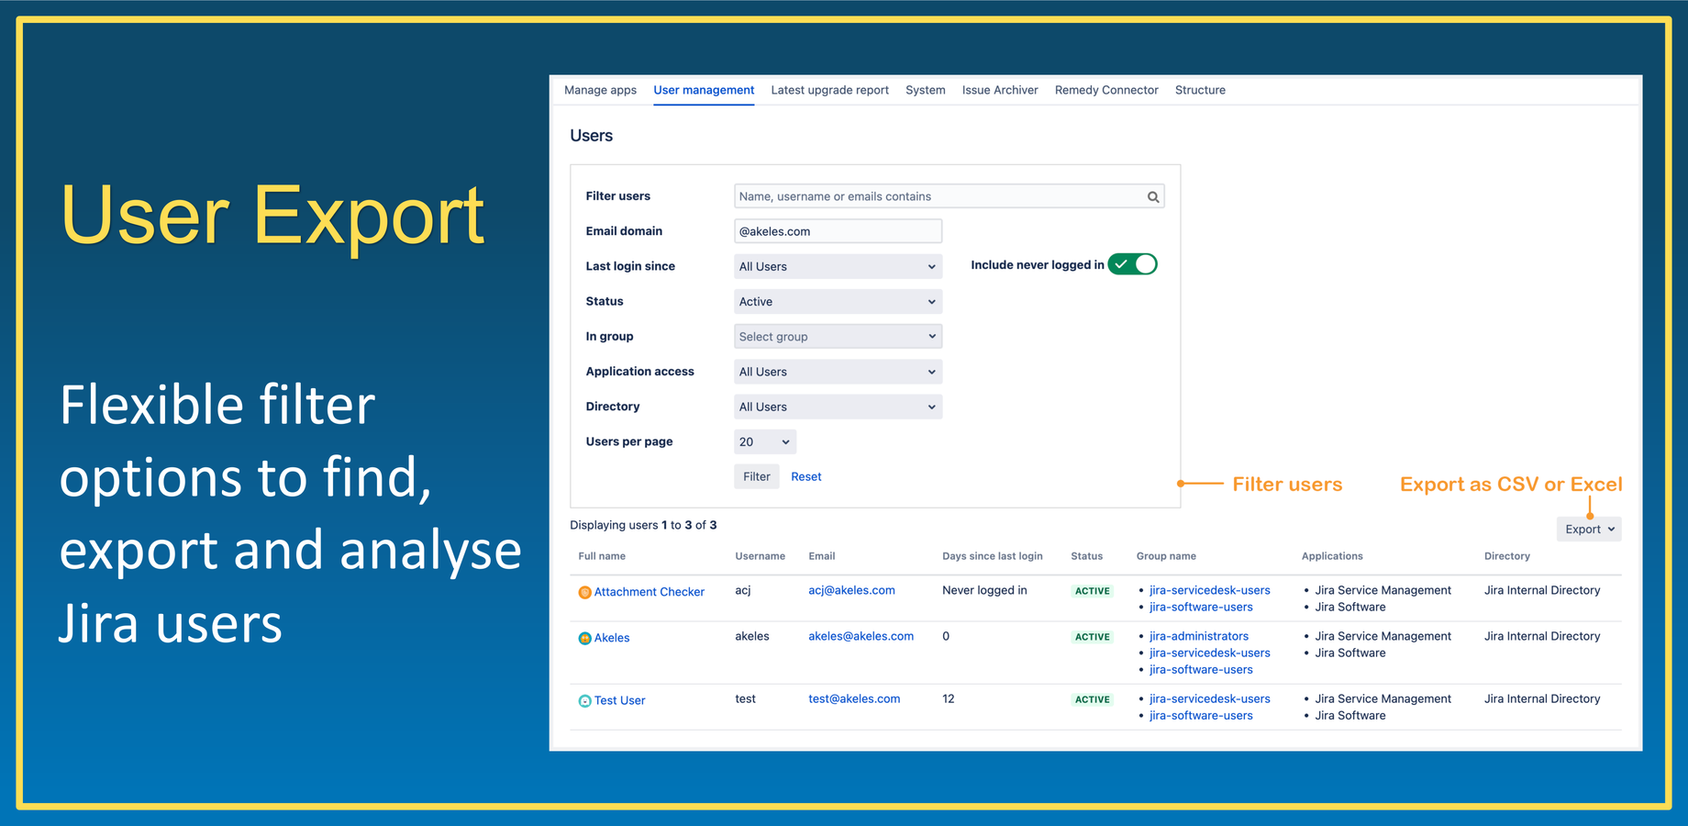The height and width of the screenshot is (826, 1688).
Task: Open jira-servicedesk-users link in Test User row
Action: tap(1209, 698)
